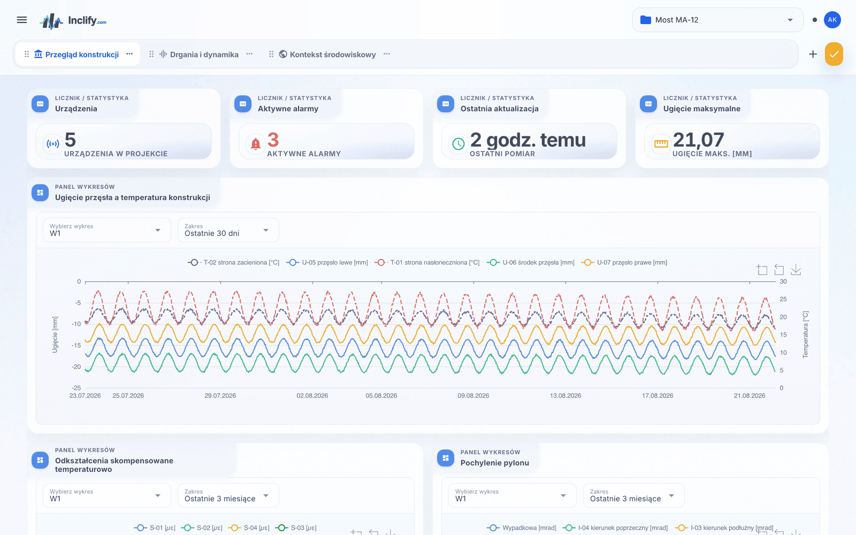This screenshot has width=856, height=535.
Task: Click the 02.08.2026 axis date label
Action: (312, 396)
